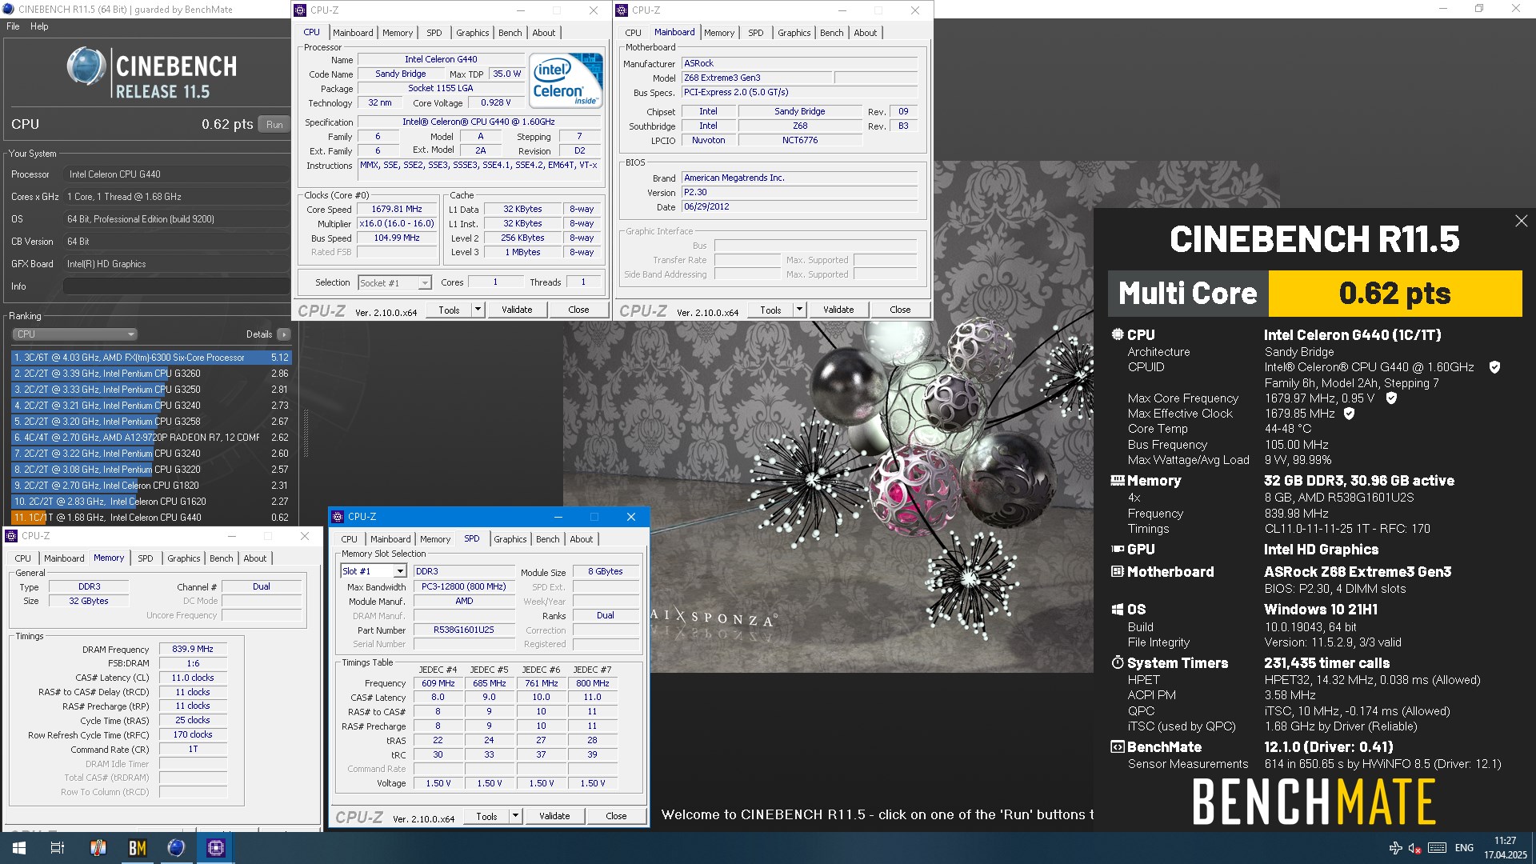
Task: Click Validate in the SPD window
Action: point(554,816)
